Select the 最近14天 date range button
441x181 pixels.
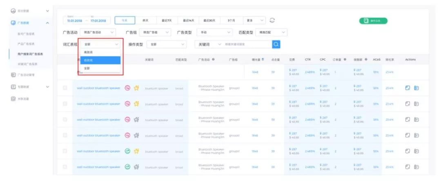188,20
